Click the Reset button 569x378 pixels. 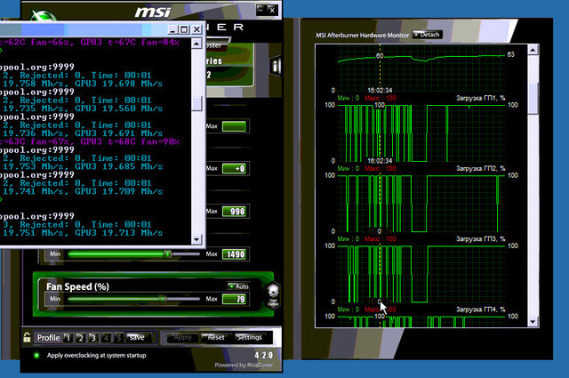(215, 338)
